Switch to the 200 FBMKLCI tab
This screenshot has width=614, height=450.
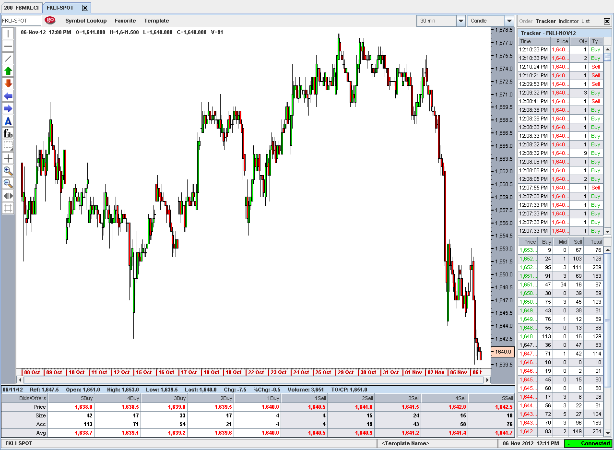tap(21, 8)
